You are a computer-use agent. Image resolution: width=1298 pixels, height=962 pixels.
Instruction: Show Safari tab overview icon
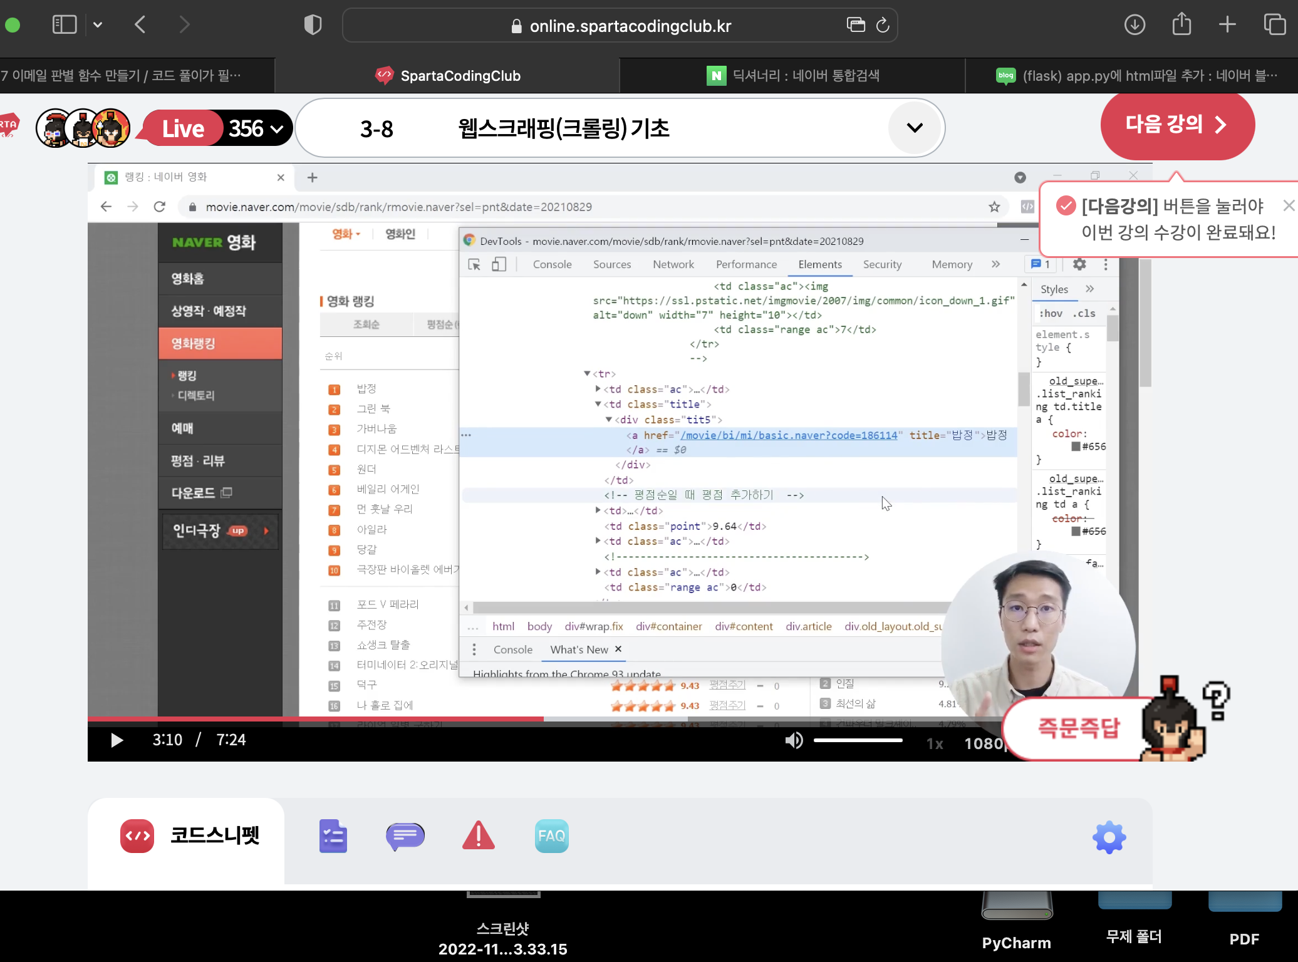point(1275,25)
